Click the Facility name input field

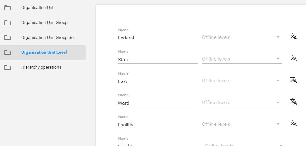click(157, 125)
